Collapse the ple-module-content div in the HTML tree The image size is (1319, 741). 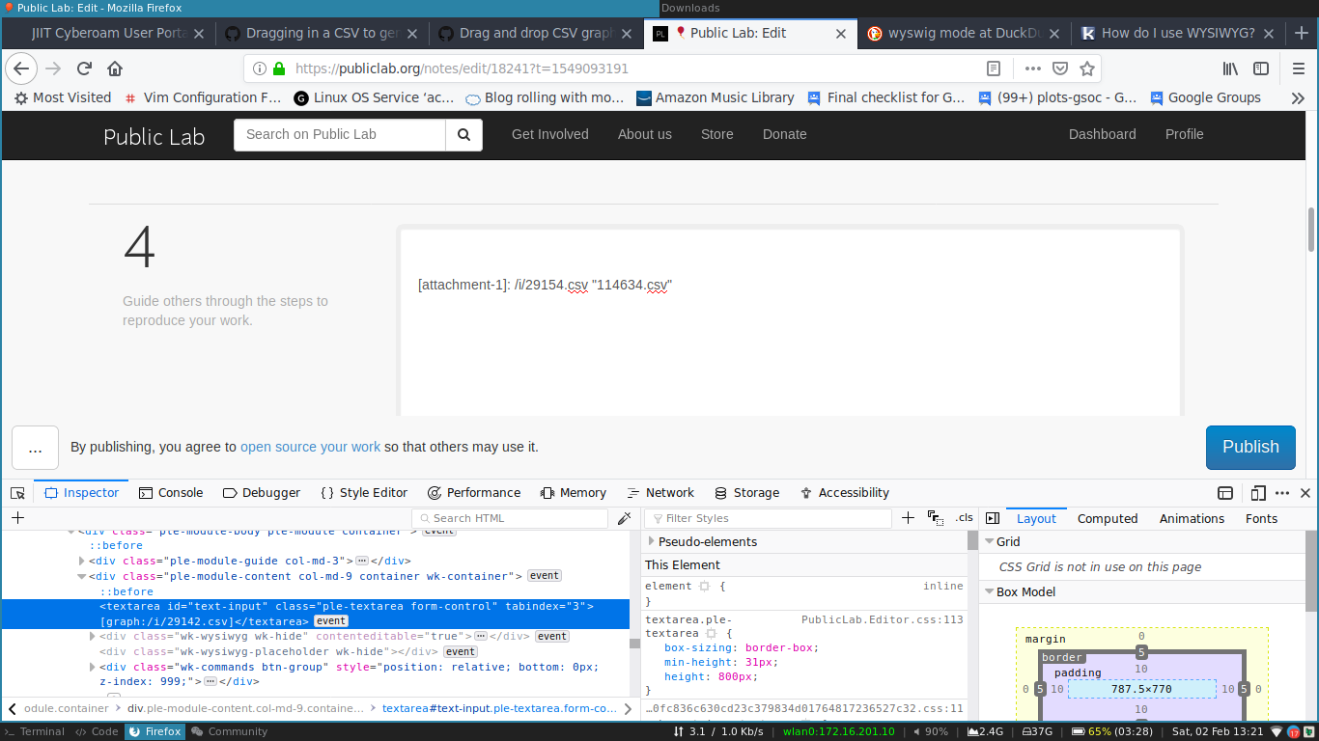click(81, 576)
